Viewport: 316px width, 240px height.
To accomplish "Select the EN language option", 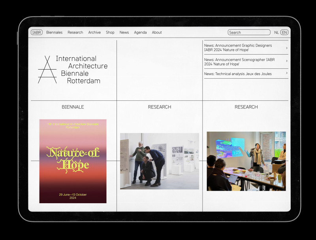I will coord(284,32).
